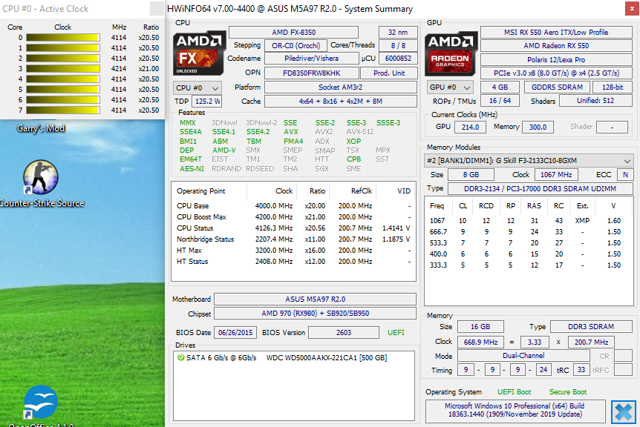
Task: Select the Garry's Mod desktop label
Action: pos(41,128)
